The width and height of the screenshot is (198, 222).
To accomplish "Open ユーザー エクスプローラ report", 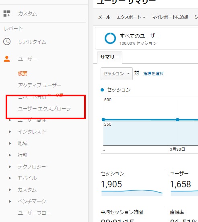I will (x=44, y=109).
